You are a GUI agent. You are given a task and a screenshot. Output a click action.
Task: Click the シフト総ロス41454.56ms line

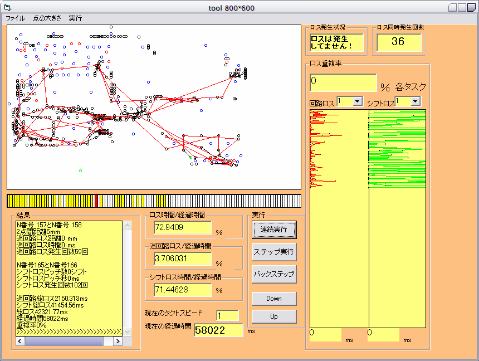coord(50,305)
